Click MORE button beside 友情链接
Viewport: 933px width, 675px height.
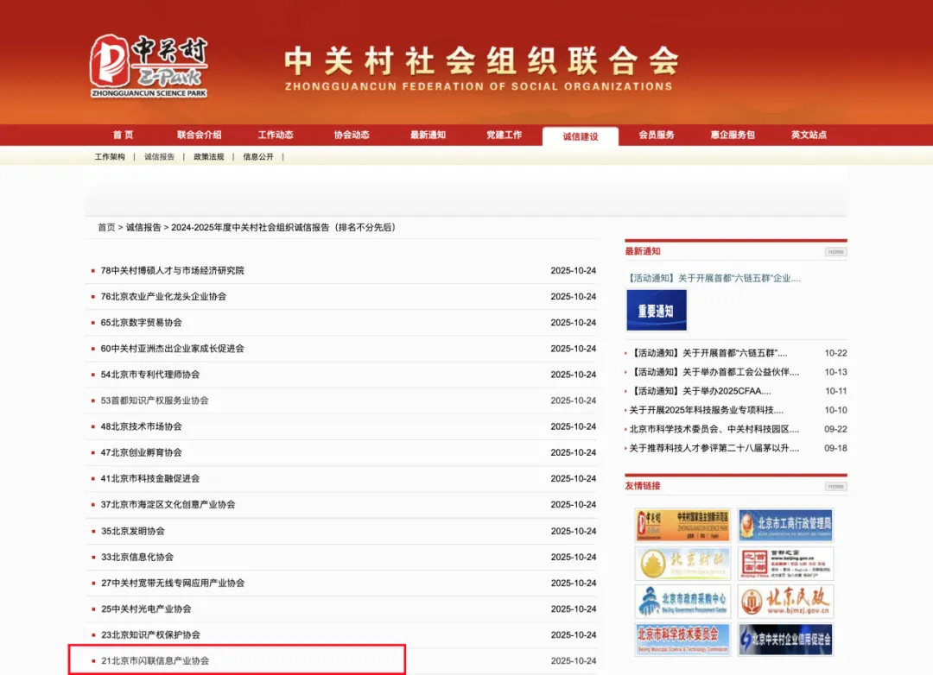coord(835,487)
